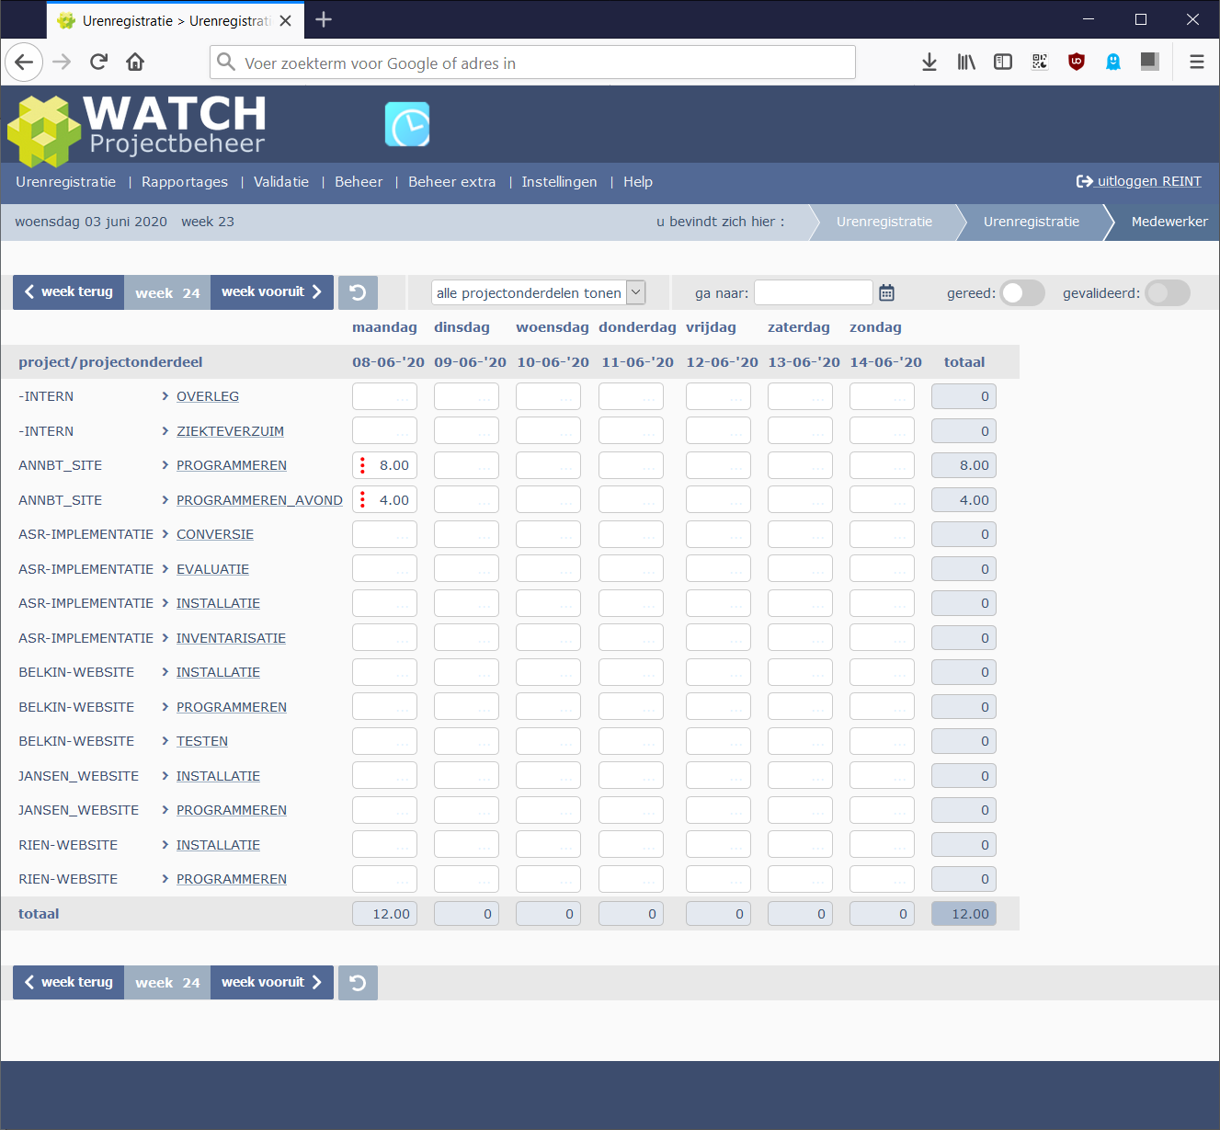Open the TESTEN link under BELKIN-WEBSITE
1220x1130 pixels.
pos(202,741)
